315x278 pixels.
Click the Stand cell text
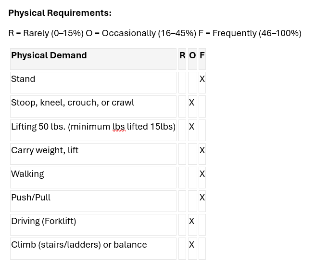pyautogui.click(x=23, y=79)
